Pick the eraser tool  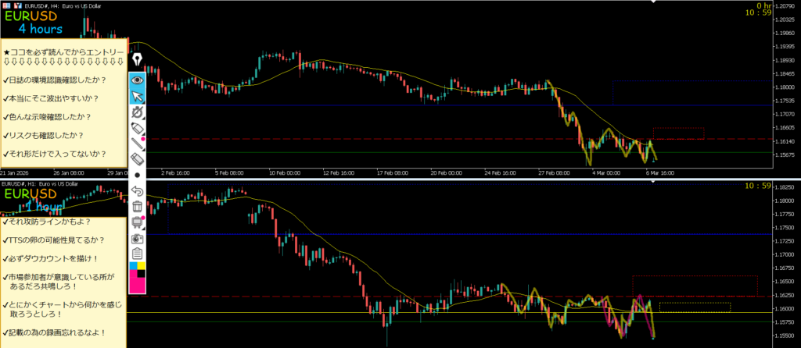coord(138,159)
